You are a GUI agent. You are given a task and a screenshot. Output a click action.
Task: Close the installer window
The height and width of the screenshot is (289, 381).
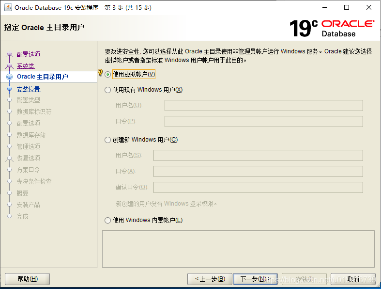click(369, 8)
